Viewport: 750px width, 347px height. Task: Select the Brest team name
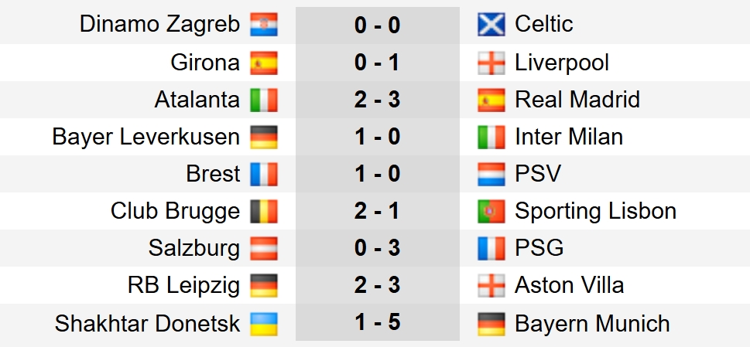click(x=213, y=175)
